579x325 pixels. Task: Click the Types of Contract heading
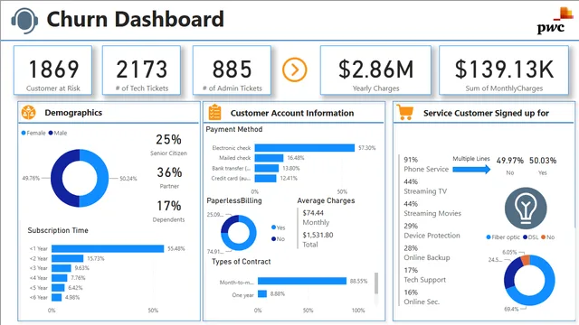tap(242, 262)
